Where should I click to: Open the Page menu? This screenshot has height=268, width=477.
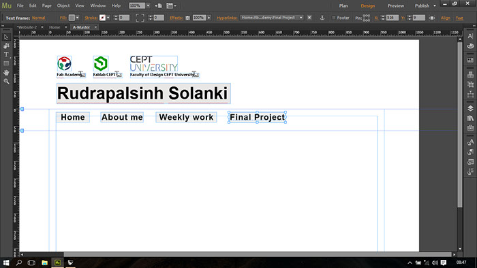(x=46, y=5)
